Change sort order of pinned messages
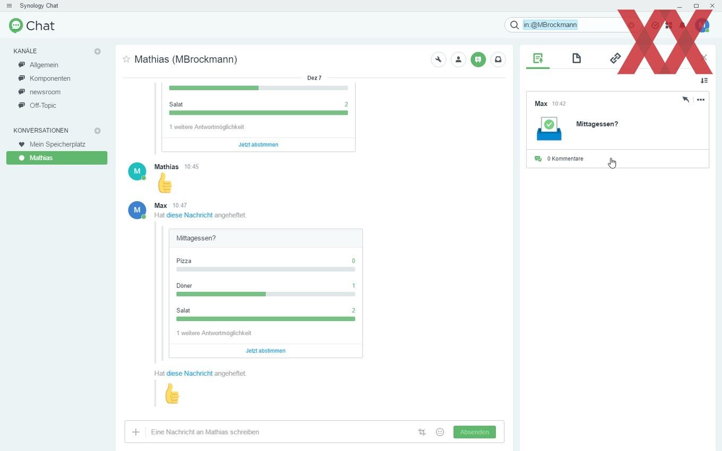722x451 pixels. point(704,81)
